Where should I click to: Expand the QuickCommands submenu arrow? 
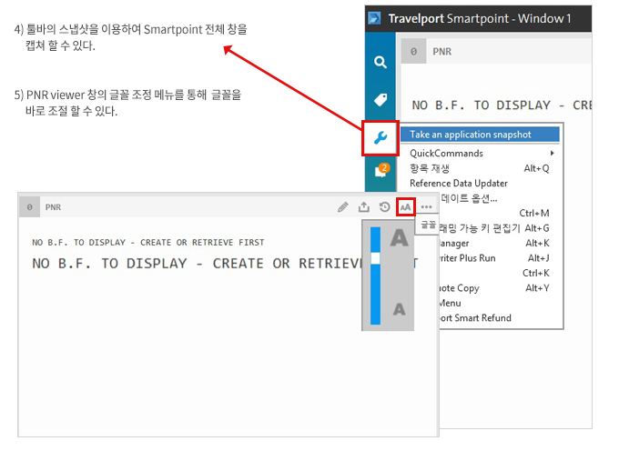pyautogui.click(x=552, y=153)
